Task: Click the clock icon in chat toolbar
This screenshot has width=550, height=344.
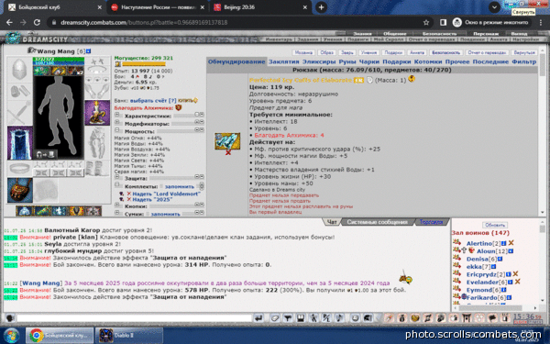Action: (355, 318)
